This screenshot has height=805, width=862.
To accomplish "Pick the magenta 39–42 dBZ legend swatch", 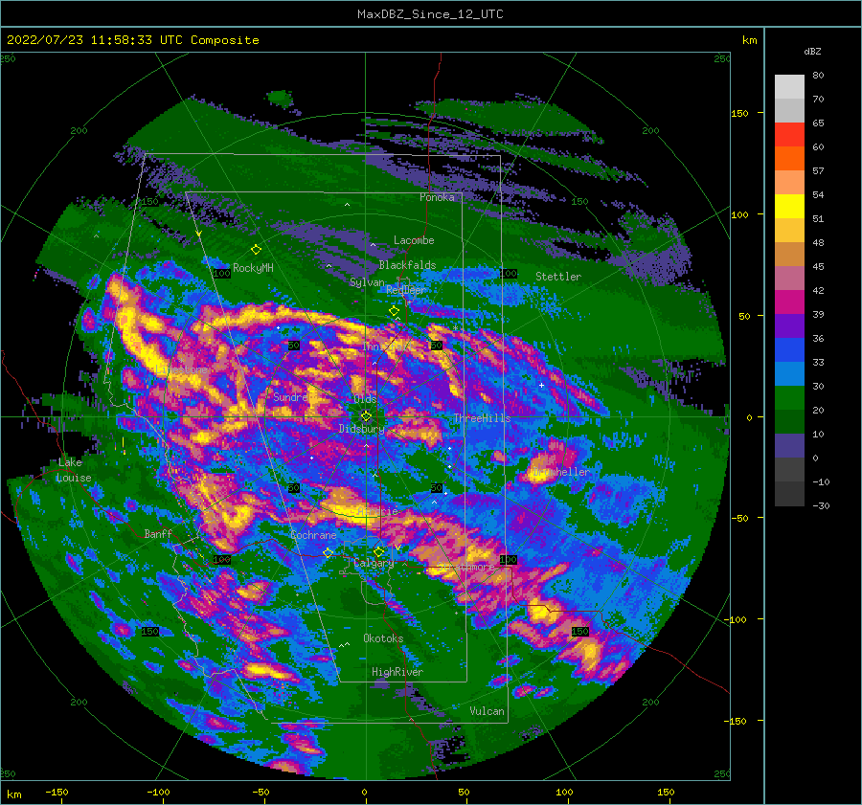I will 789,302.
